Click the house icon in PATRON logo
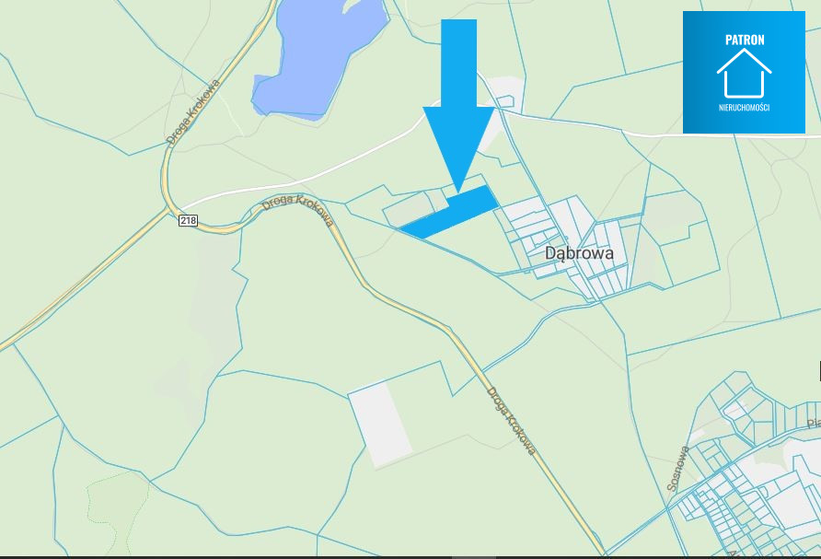The width and height of the screenshot is (821, 559). coord(744,74)
